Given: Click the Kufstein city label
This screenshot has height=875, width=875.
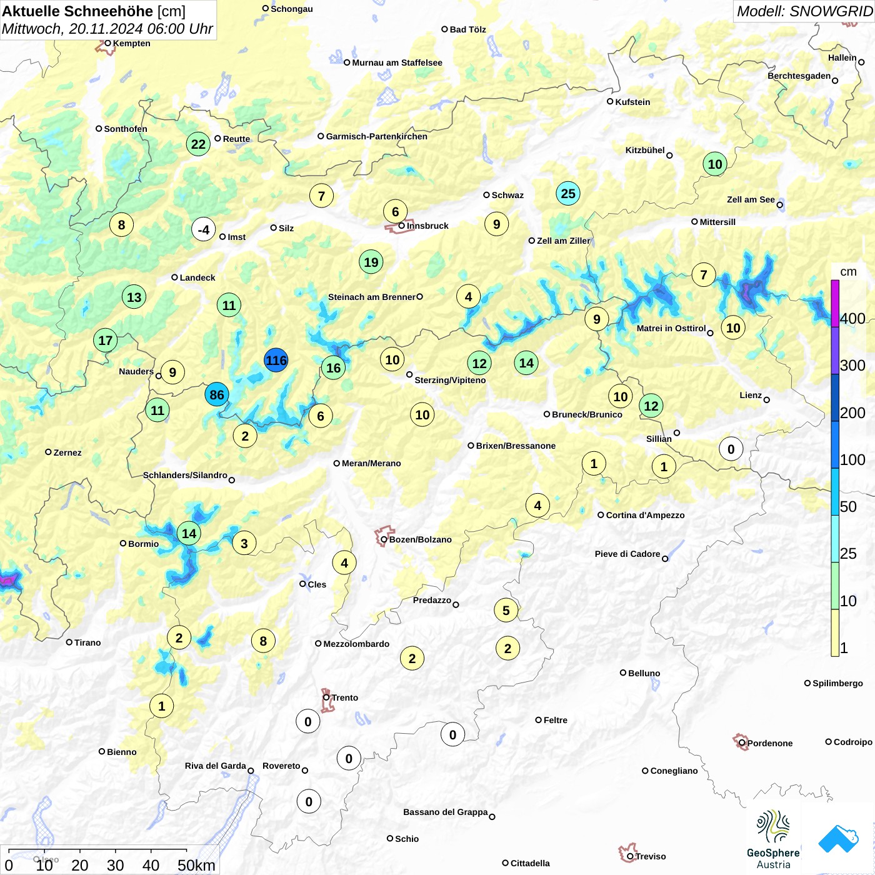Looking at the screenshot, I should tap(632, 102).
